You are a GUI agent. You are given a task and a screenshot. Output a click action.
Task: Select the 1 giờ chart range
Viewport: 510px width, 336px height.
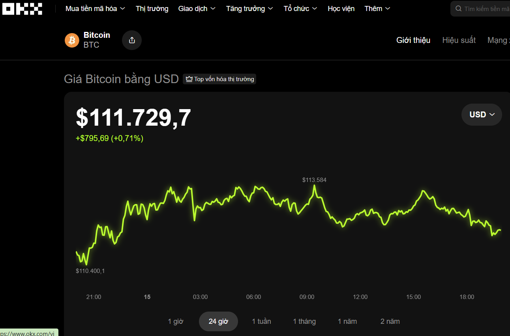[x=176, y=321]
